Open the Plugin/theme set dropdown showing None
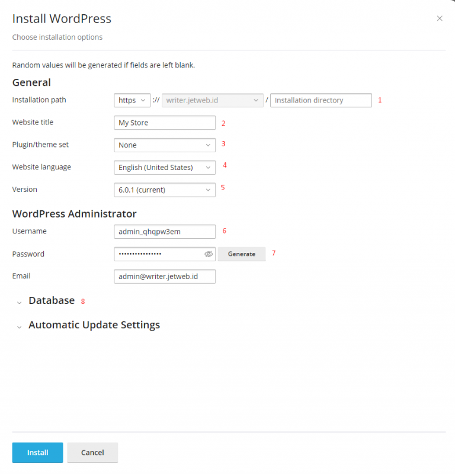This screenshot has height=474, width=455. pos(165,145)
